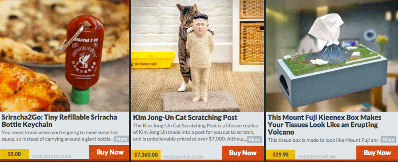Click the 06/02/2015 8:47 AM timestamp

(x=316, y=157)
